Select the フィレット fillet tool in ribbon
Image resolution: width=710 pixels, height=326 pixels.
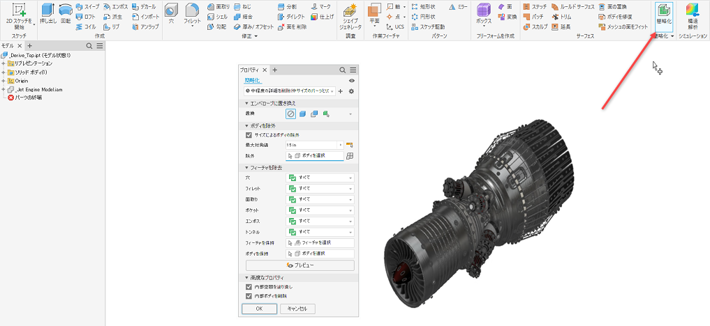point(193,15)
